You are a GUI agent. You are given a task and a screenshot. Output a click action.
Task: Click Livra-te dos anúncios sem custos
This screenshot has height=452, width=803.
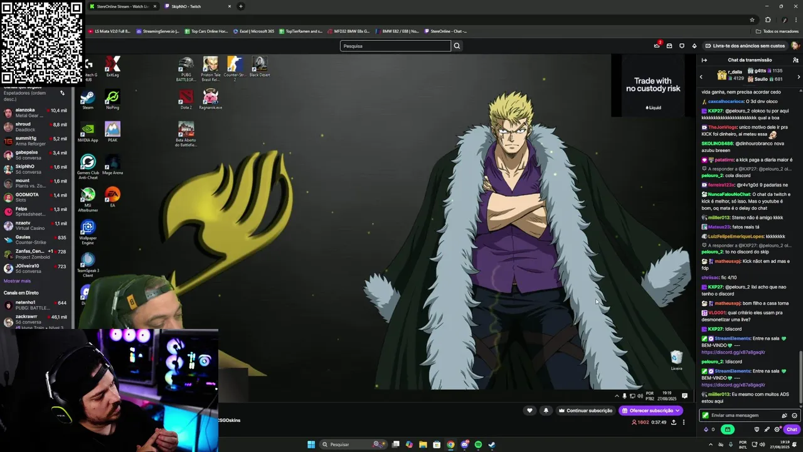point(745,46)
